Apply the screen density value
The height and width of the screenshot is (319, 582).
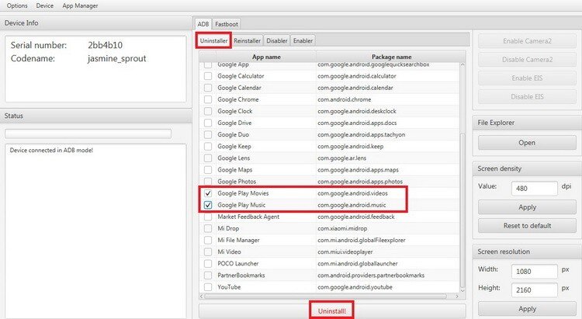pos(527,207)
